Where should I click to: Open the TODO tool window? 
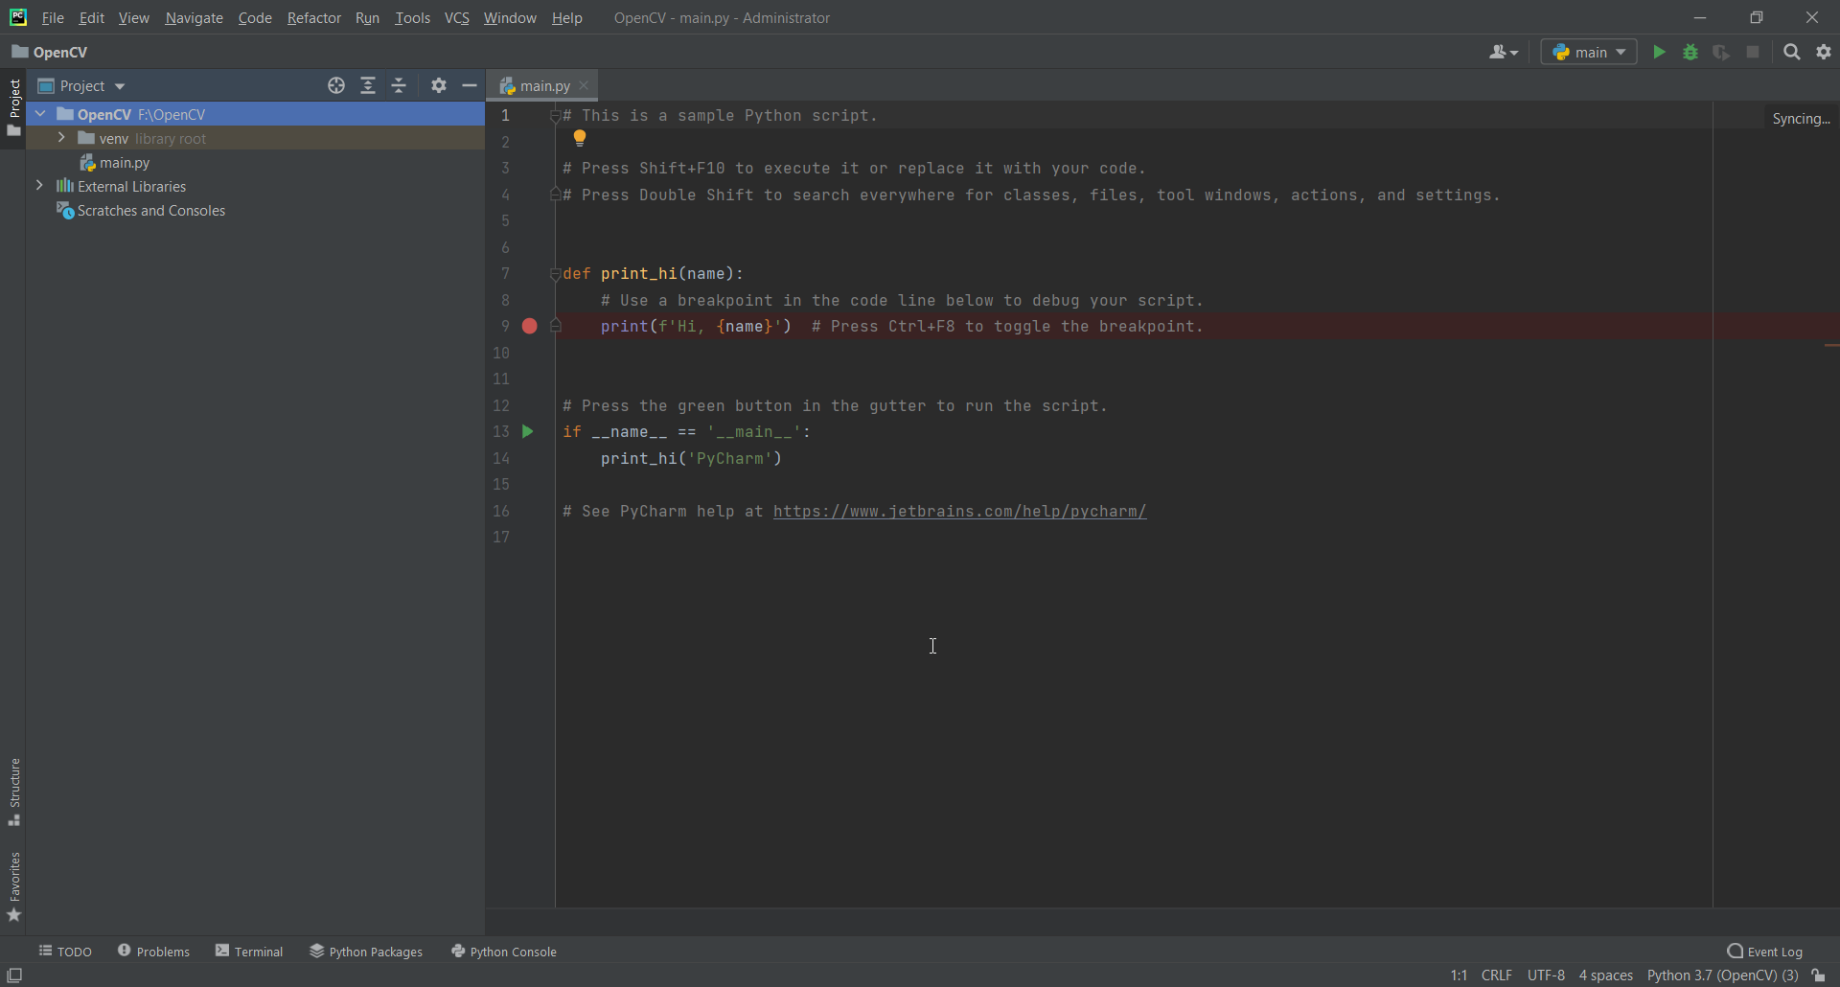65,952
